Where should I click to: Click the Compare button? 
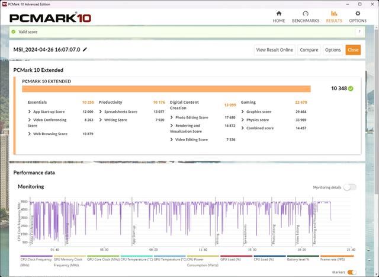309,50
